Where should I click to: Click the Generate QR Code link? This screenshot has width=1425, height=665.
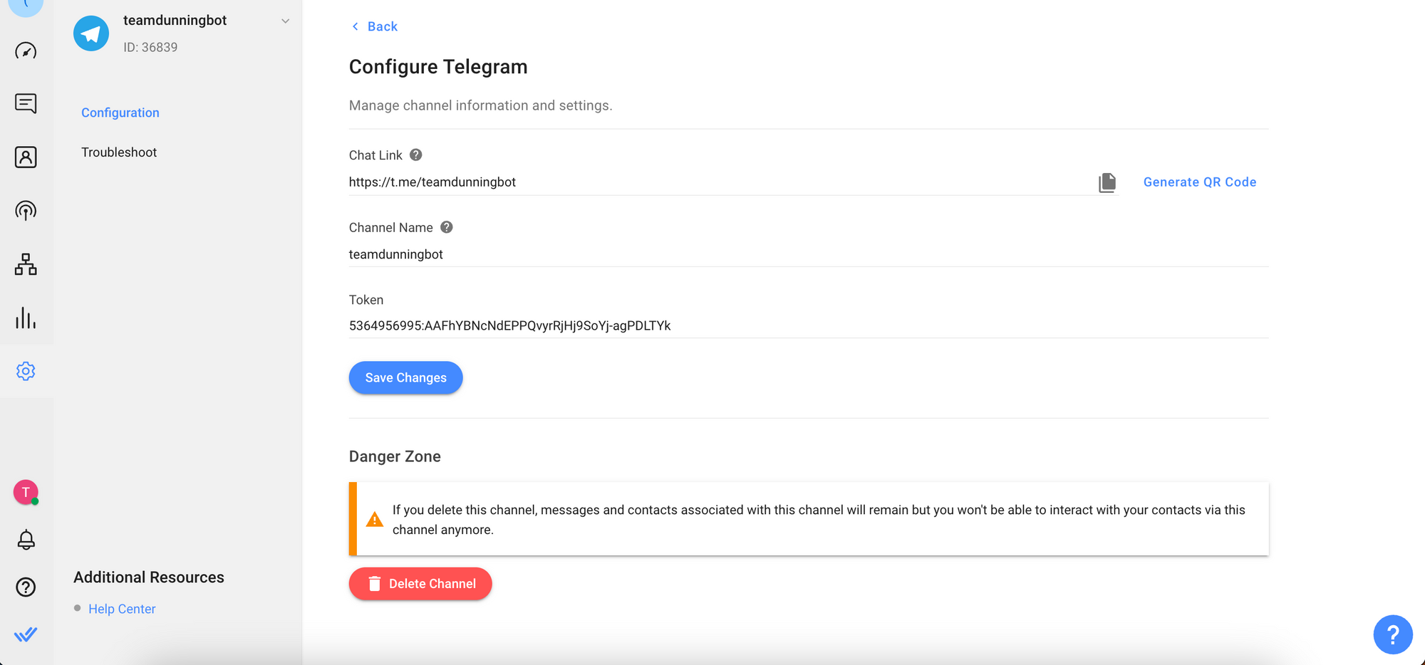pyautogui.click(x=1199, y=182)
